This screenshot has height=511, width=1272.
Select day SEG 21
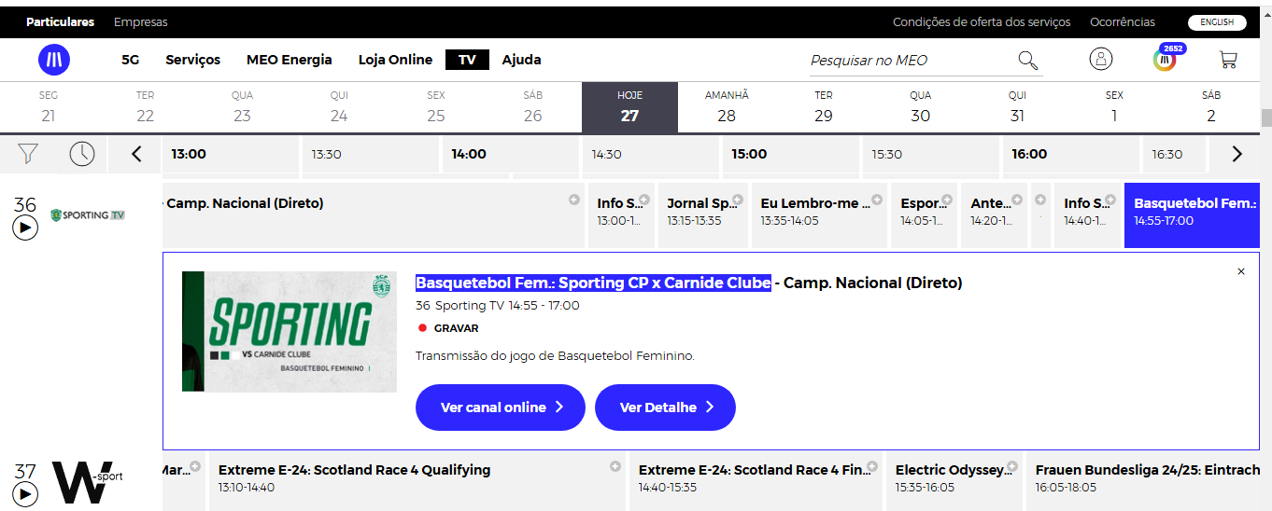49,107
